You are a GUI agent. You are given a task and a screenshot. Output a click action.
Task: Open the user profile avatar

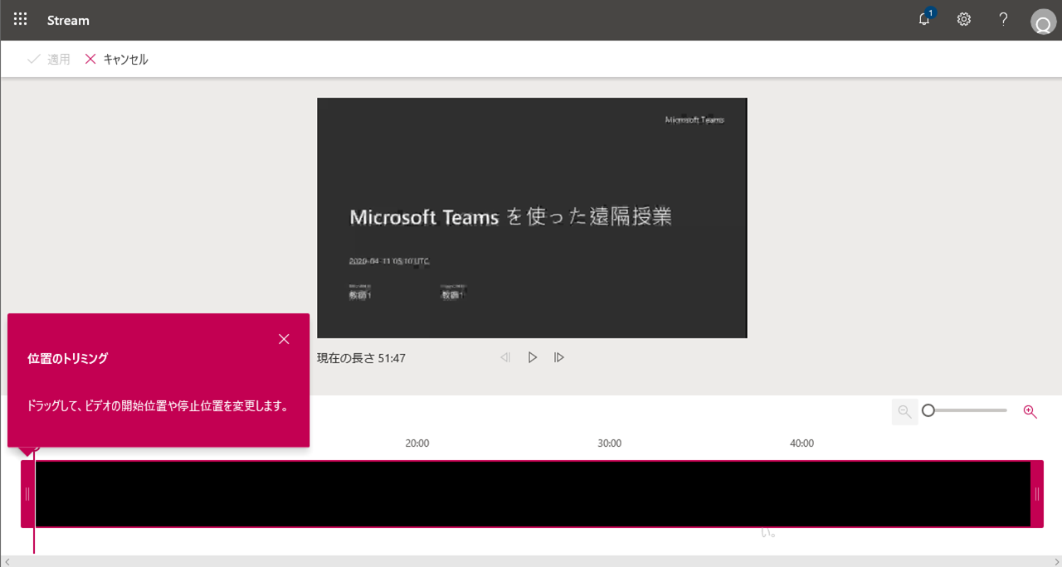point(1042,22)
